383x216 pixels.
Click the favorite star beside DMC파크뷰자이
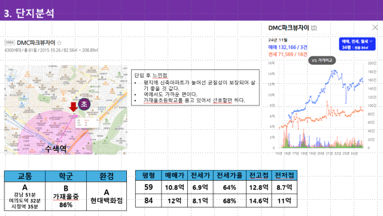click(x=59, y=43)
